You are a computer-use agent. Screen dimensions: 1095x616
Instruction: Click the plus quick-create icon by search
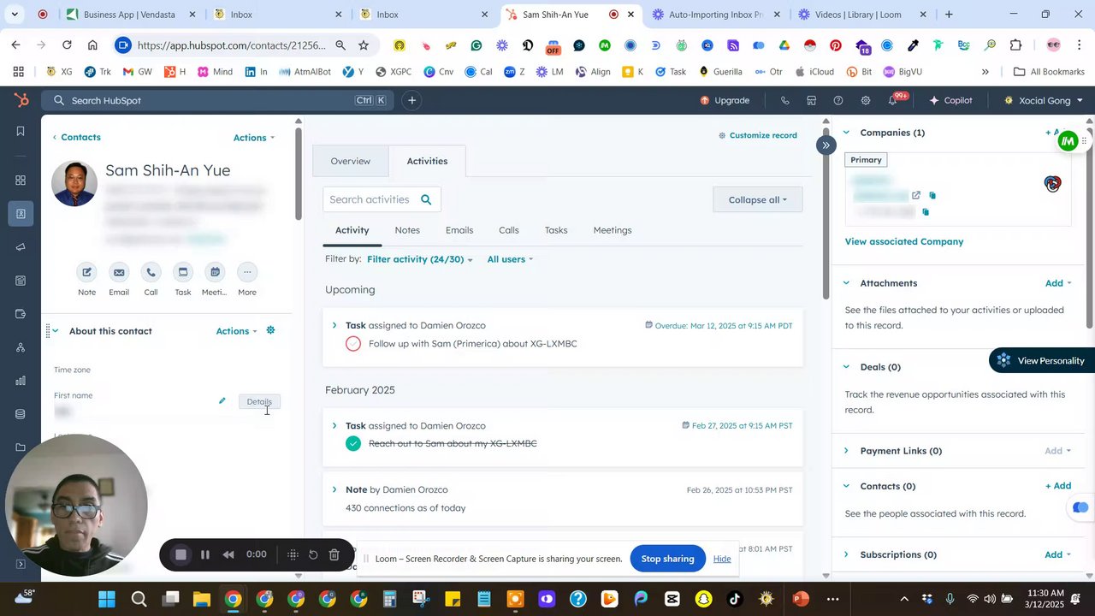pos(411,100)
